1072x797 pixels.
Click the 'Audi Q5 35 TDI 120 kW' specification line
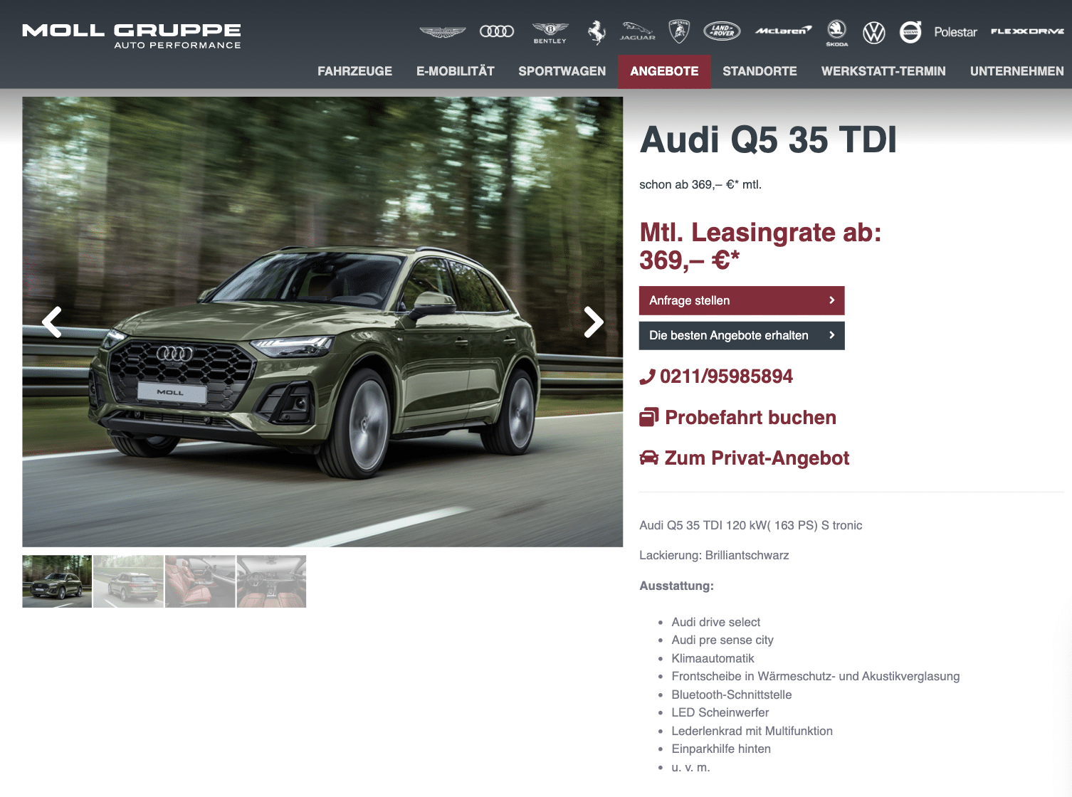pos(751,525)
